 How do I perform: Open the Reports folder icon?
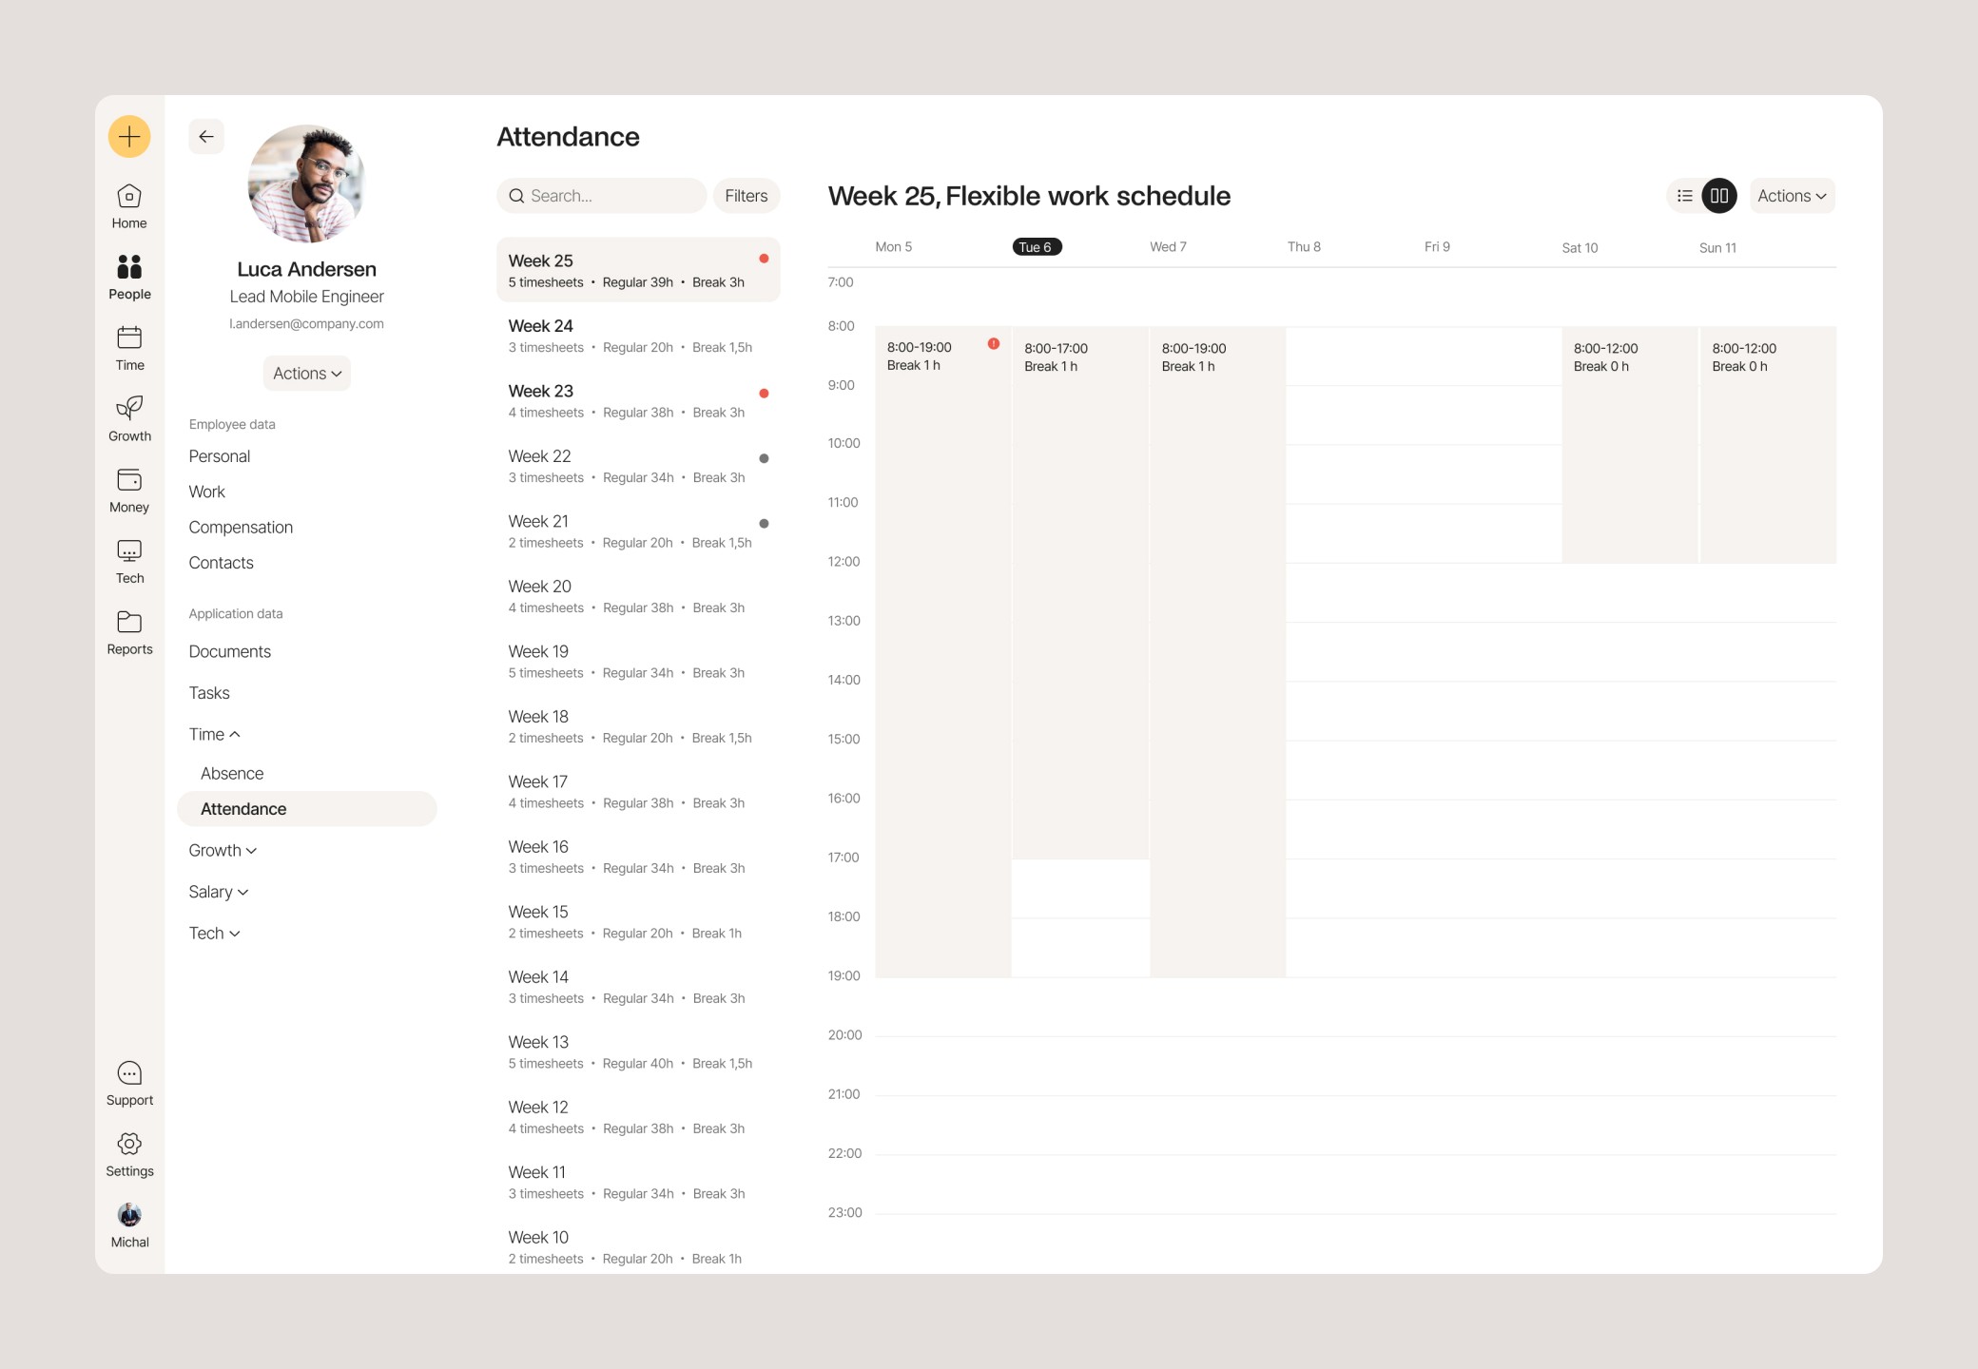click(x=129, y=632)
